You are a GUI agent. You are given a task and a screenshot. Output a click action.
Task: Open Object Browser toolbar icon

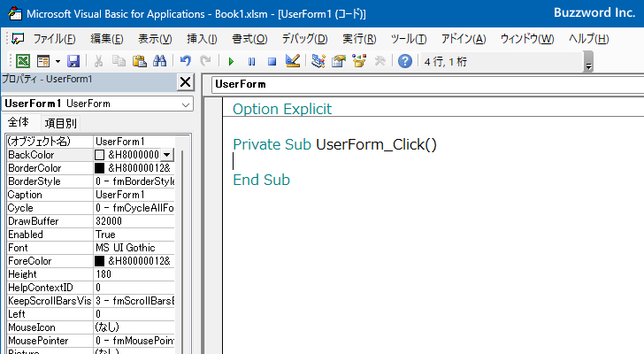pyautogui.click(x=359, y=61)
